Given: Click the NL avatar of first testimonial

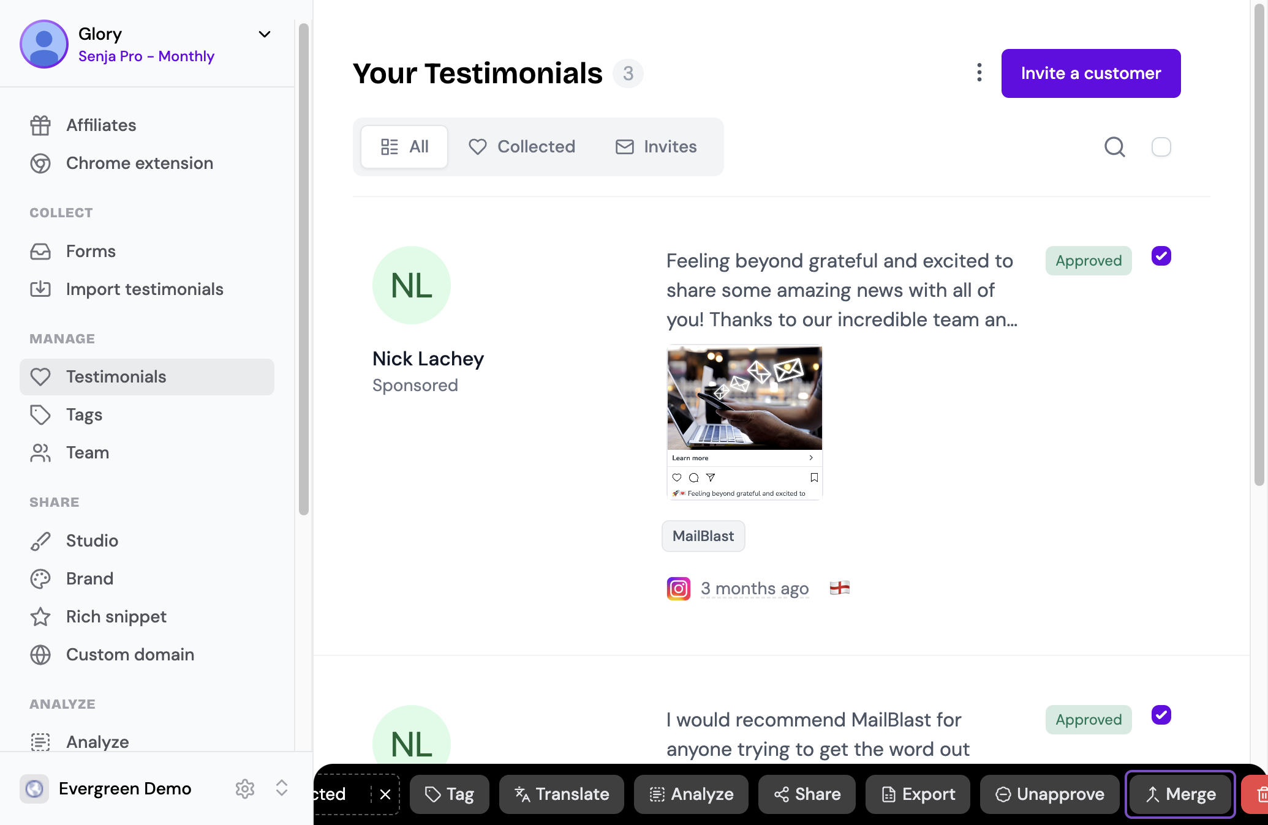Looking at the screenshot, I should point(412,285).
